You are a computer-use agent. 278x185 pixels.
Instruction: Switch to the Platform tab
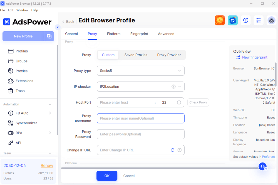114,34
